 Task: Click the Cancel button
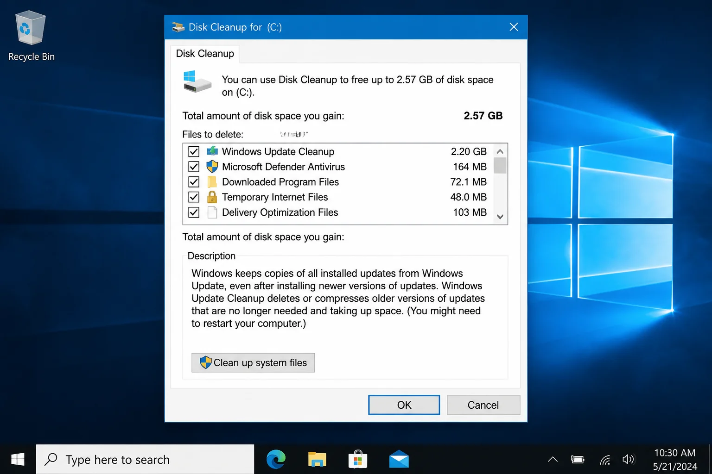click(483, 405)
